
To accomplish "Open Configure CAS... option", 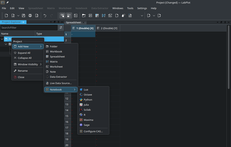I will pyautogui.click(x=93, y=131).
